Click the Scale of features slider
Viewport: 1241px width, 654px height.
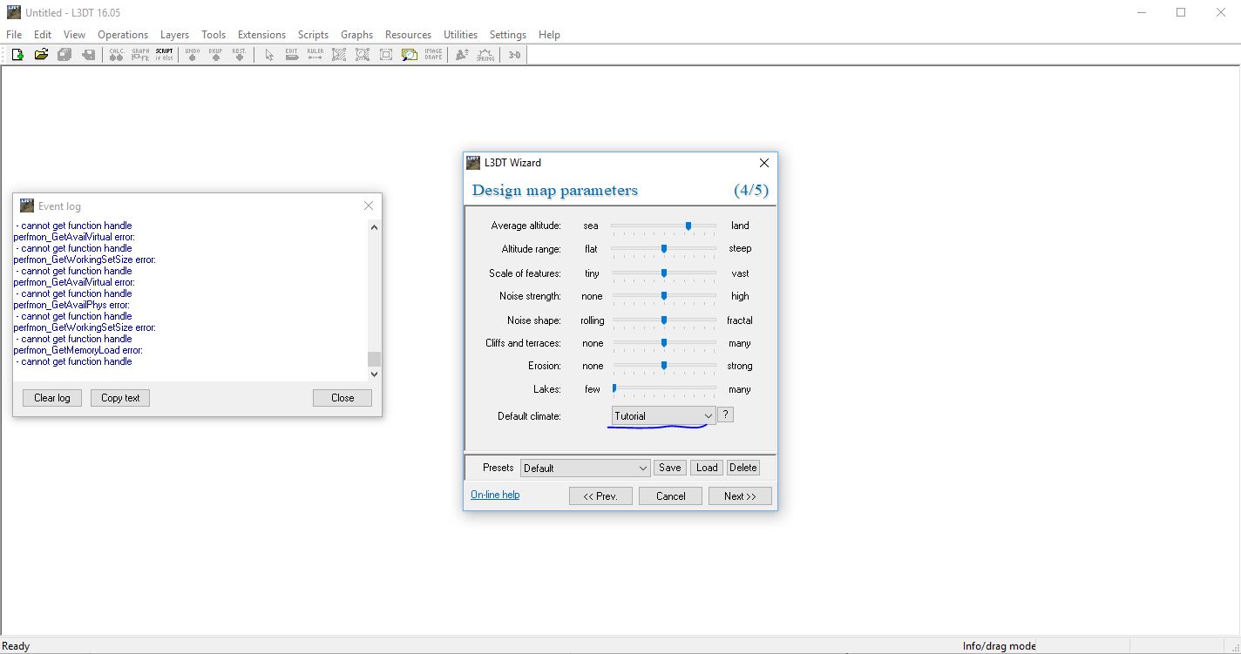pos(663,273)
